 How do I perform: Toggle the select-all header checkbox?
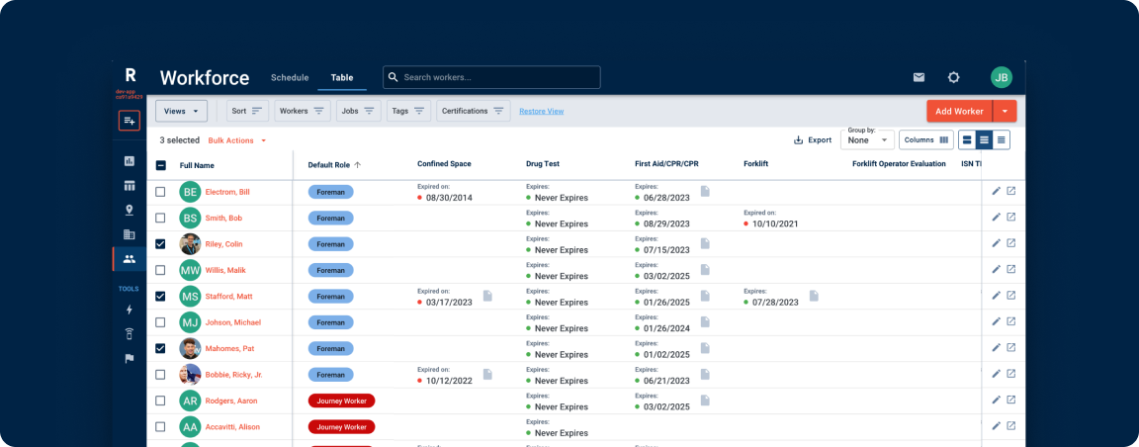(x=160, y=165)
